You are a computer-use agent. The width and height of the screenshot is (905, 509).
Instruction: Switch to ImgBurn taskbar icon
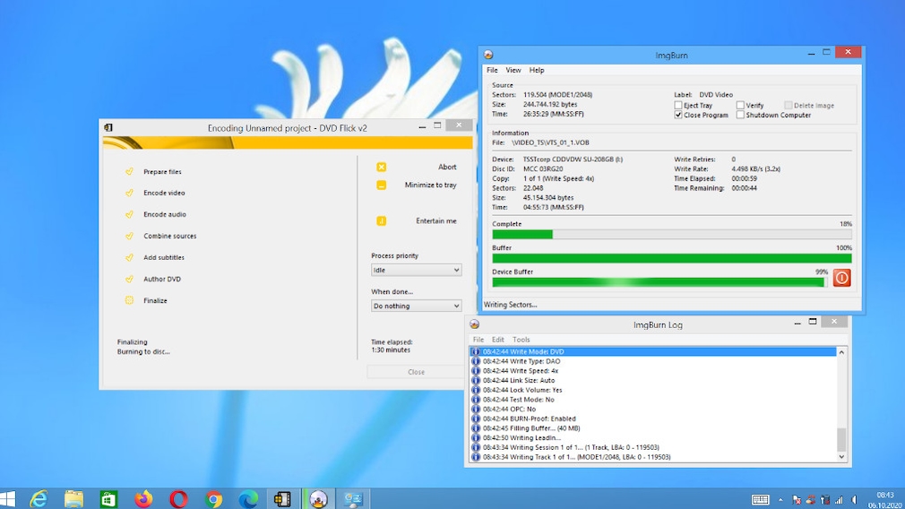[318, 499]
